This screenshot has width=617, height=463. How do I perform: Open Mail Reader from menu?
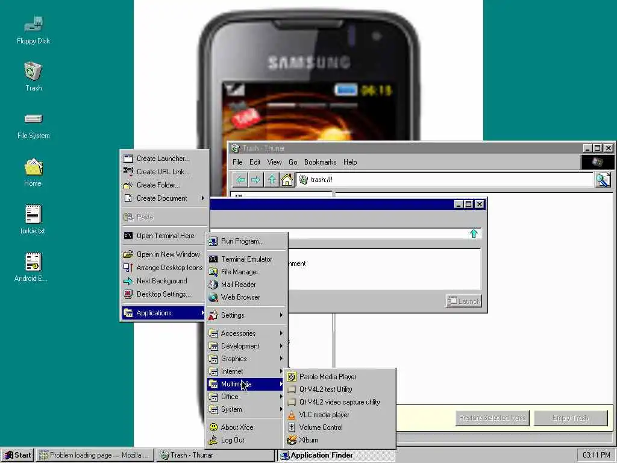[246, 285]
